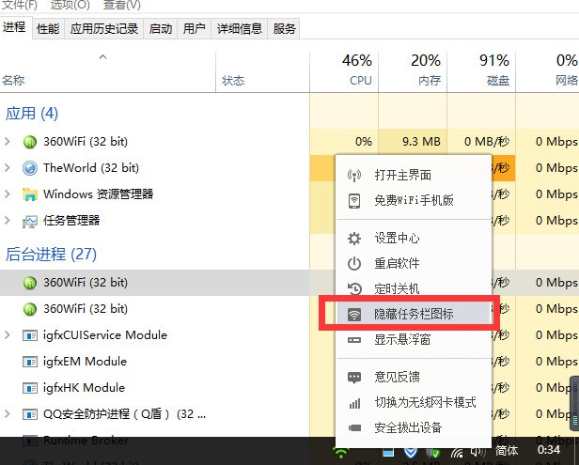
Task: Select the igfxEM Module process row
Action: 155,362
